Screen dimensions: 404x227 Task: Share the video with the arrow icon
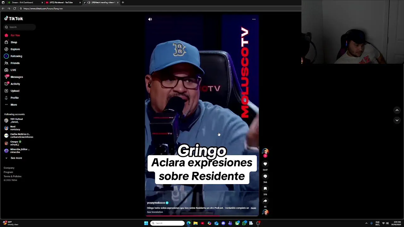tap(265, 201)
